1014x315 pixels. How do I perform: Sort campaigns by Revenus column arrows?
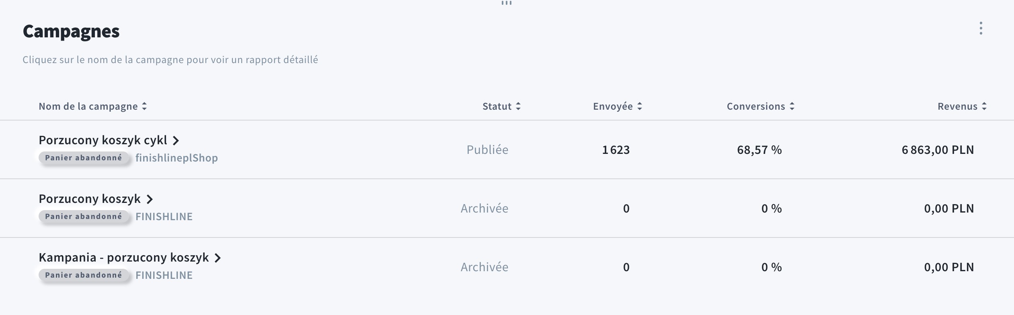984,106
